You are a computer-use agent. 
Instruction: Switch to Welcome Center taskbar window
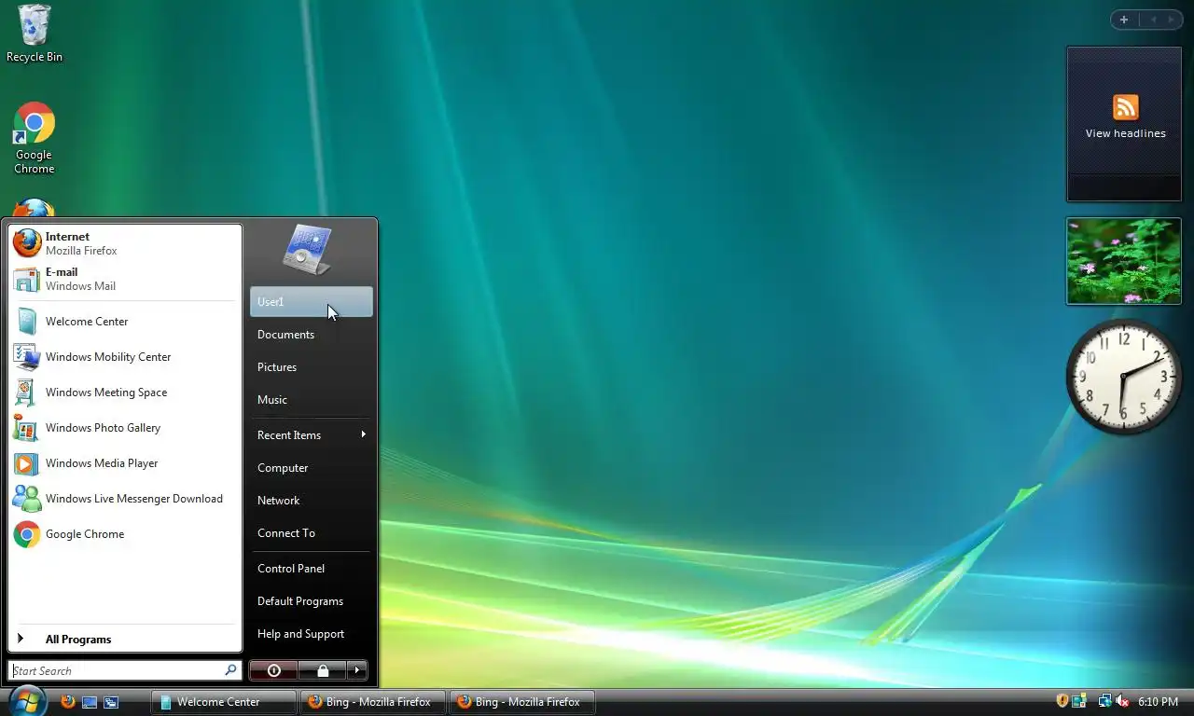tap(224, 702)
